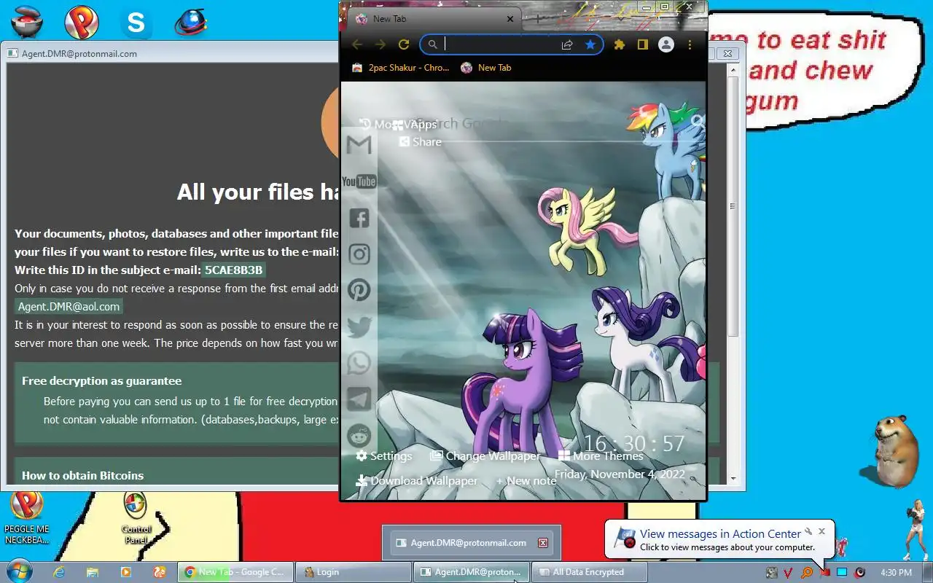Open the New Tab bookmark
933x583 pixels.
point(486,68)
